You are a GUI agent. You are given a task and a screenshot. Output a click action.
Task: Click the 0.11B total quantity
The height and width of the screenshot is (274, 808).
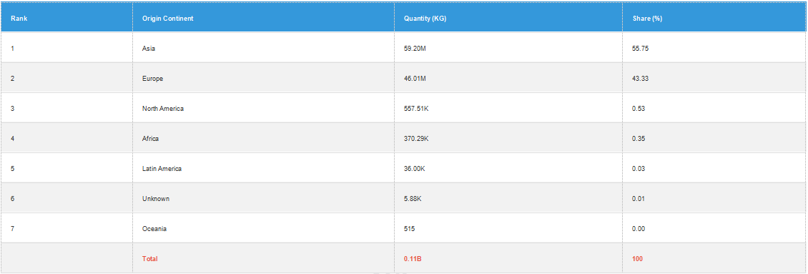tap(413, 258)
